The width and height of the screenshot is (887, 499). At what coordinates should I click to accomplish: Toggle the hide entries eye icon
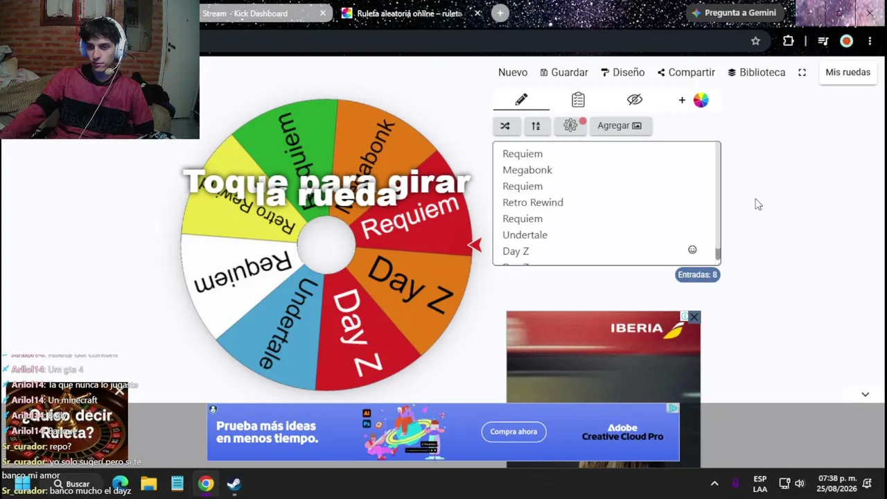635,100
